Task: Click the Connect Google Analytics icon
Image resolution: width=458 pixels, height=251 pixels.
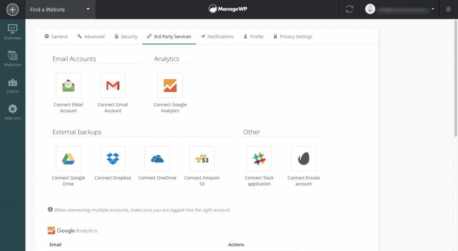Action: coord(170,85)
